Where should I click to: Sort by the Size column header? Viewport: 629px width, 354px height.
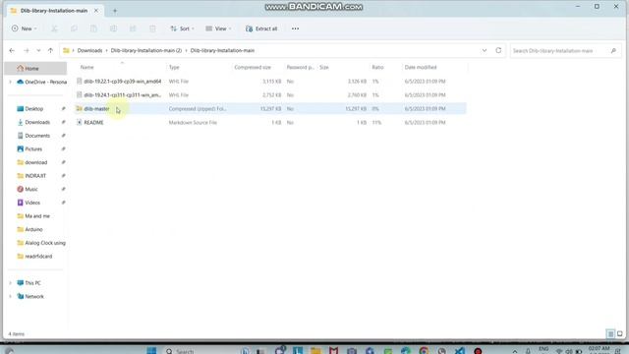pos(324,68)
